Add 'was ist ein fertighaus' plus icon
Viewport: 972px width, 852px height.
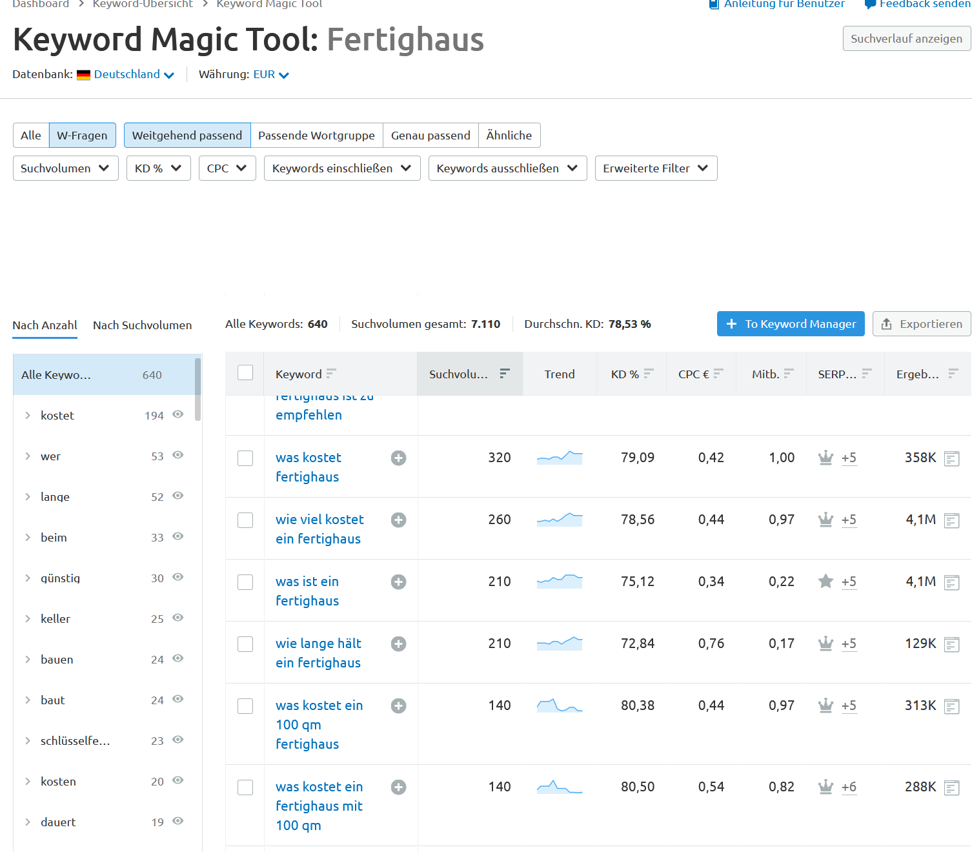[x=399, y=582]
